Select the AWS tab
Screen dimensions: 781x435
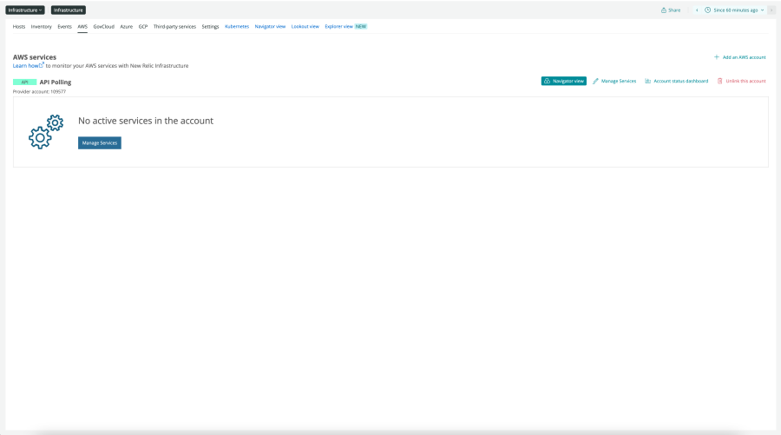[82, 26]
